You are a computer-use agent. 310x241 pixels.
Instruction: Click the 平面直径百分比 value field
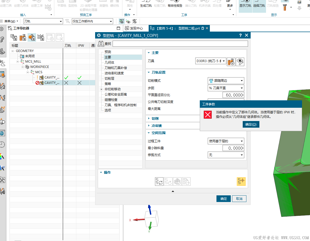click(x=233, y=95)
